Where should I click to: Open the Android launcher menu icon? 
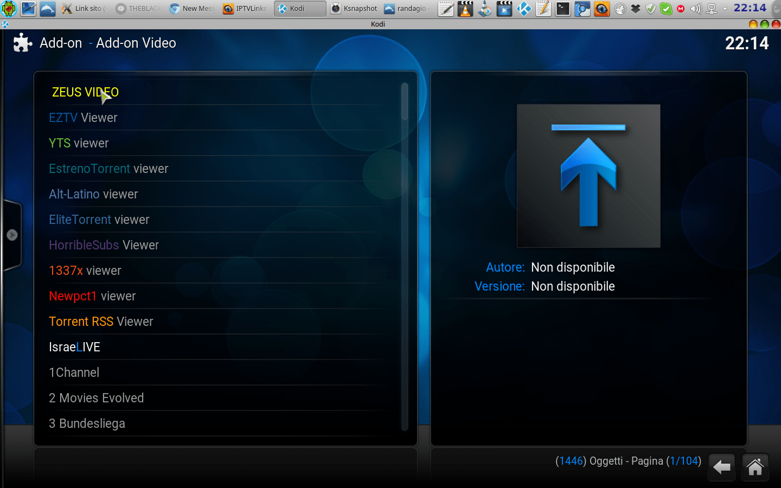9,8
